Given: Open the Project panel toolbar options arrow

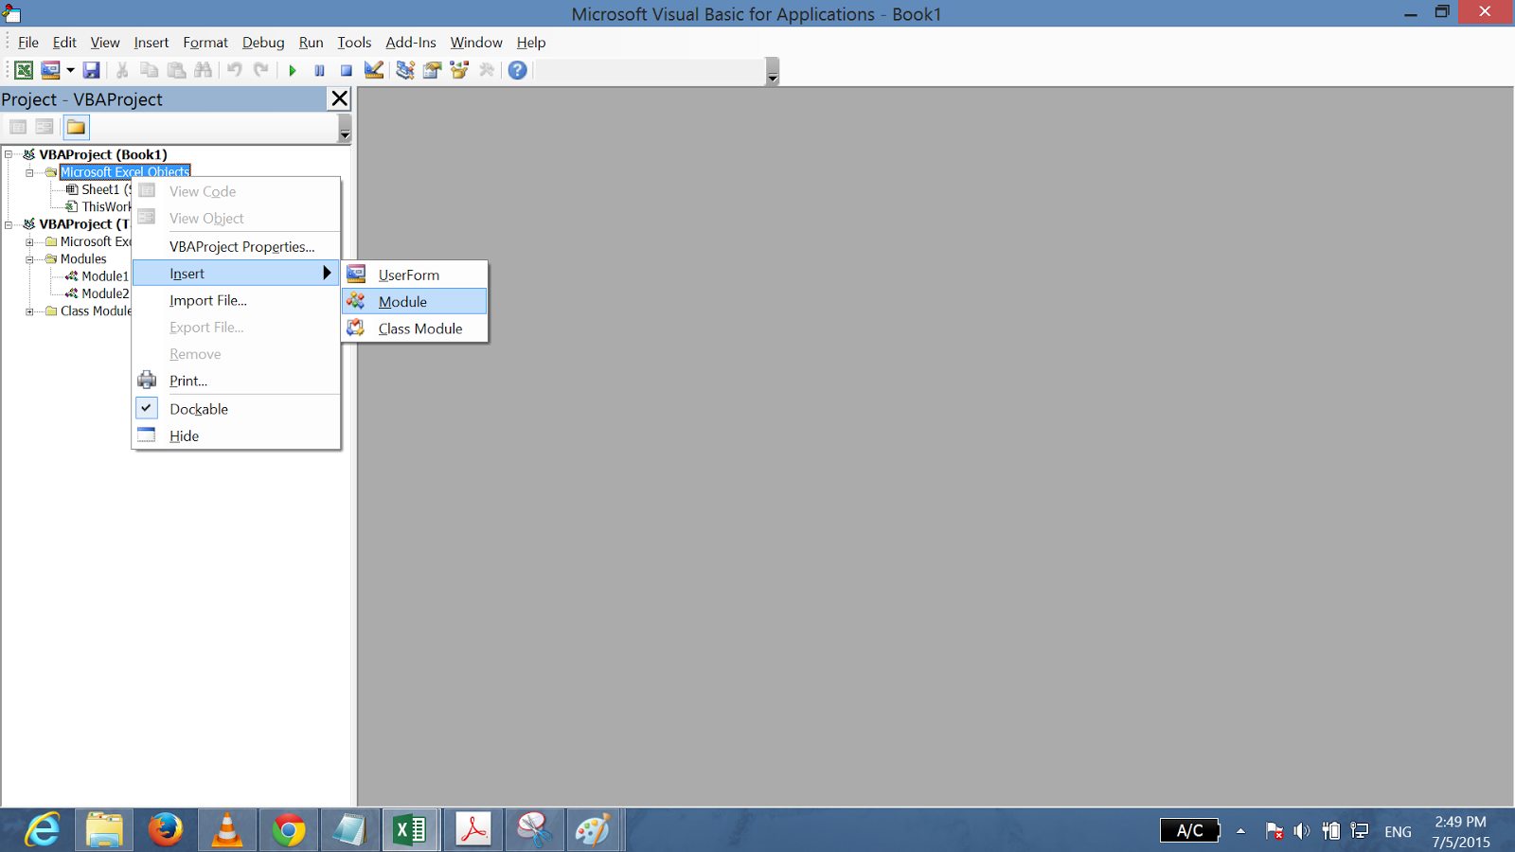Looking at the screenshot, I should click(345, 128).
